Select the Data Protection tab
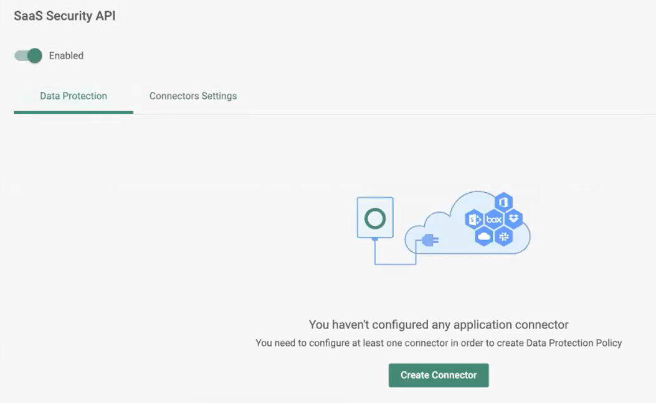Image resolution: width=656 pixels, height=403 pixels. 73,96
